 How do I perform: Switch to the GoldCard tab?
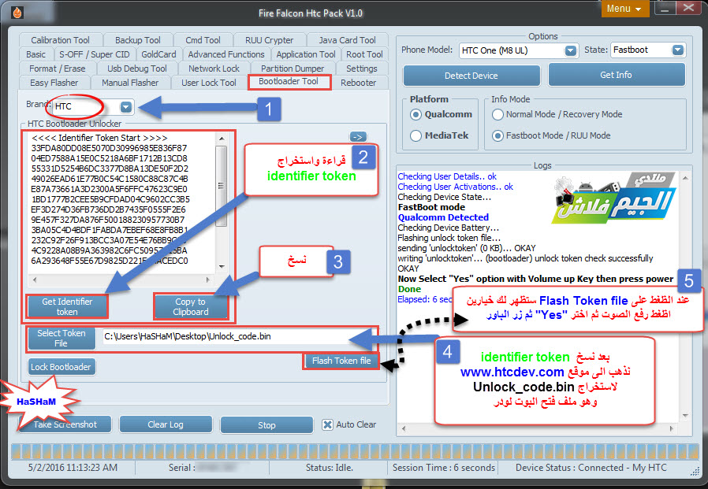click(158, 54)
